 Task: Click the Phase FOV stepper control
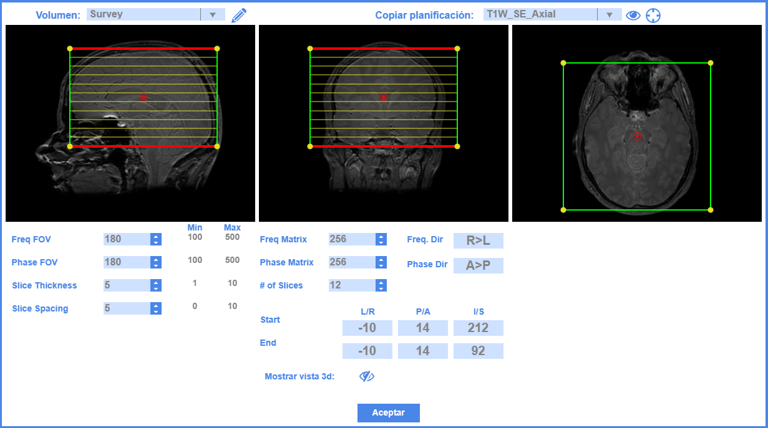pos(156,262)
